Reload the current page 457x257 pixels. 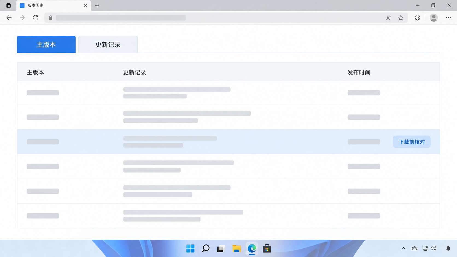click(36, 18)
